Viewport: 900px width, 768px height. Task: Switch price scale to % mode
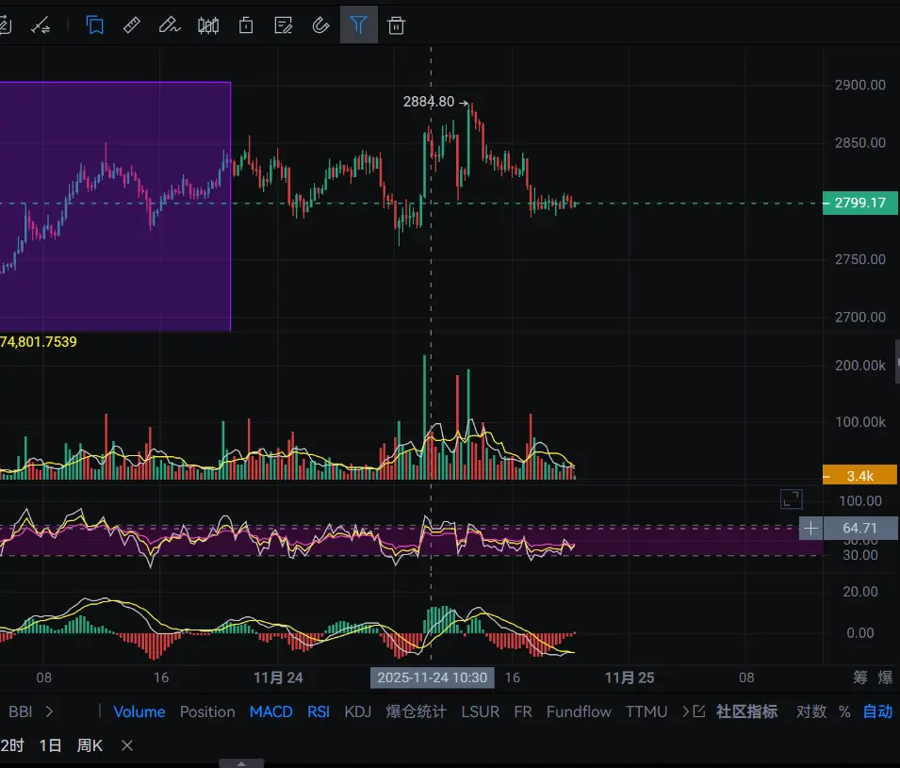844,711
